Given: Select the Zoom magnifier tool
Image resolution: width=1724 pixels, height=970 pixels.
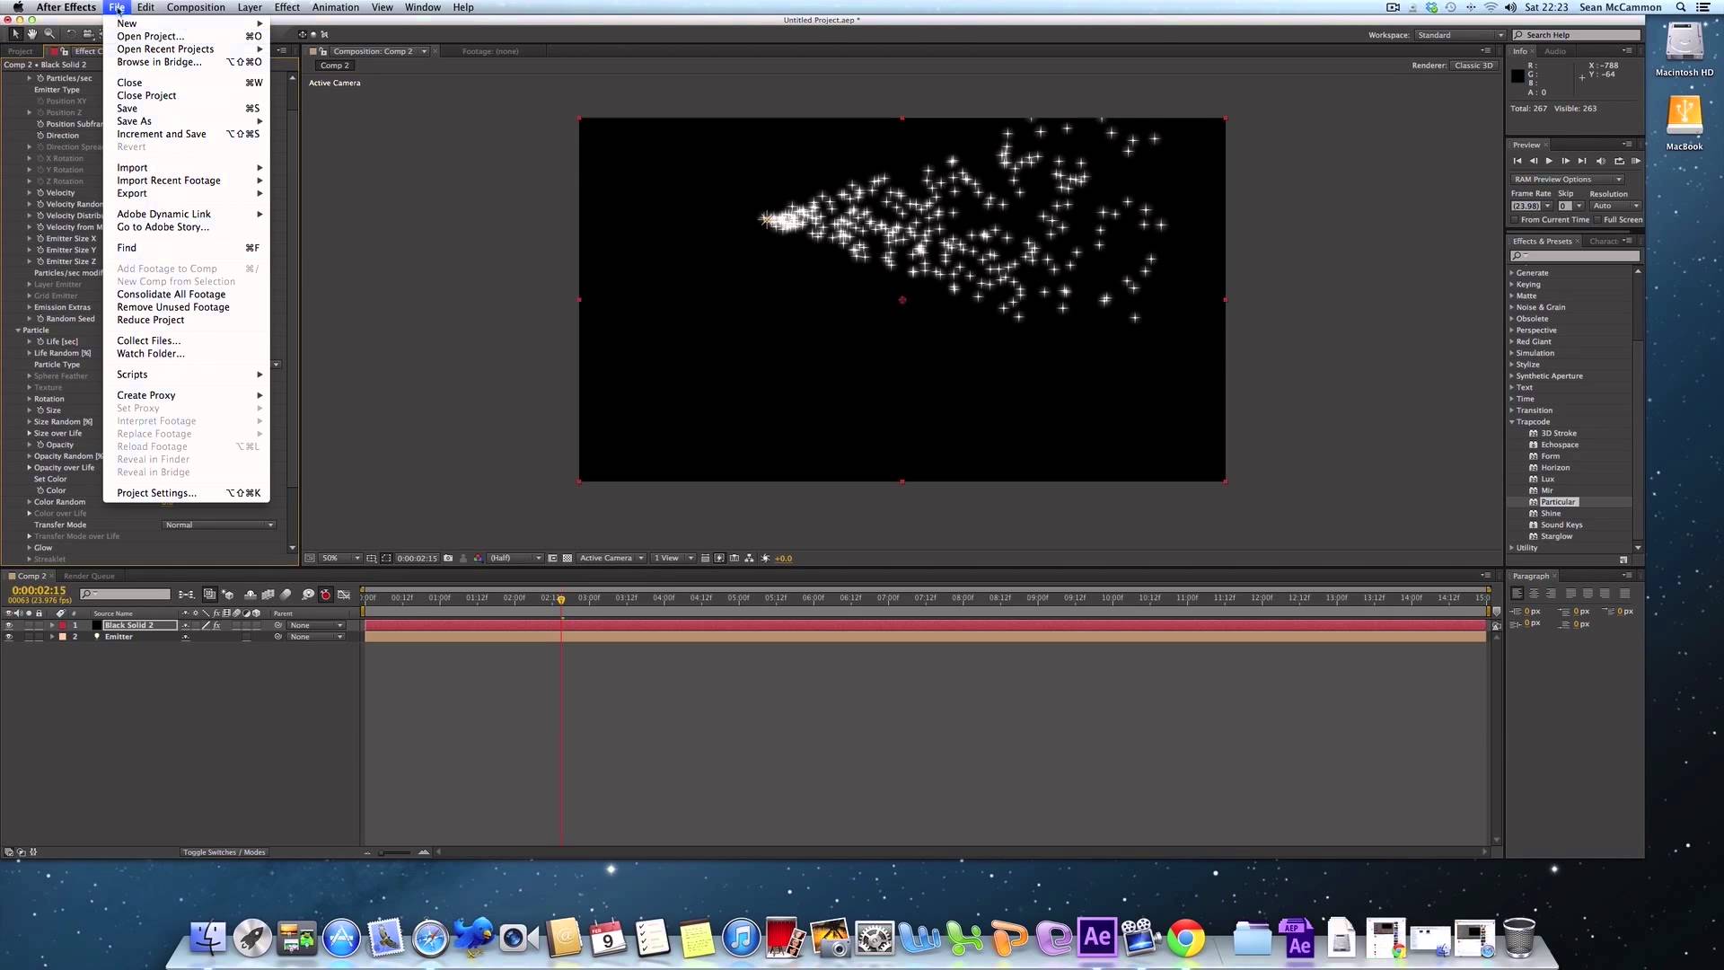Looking at the screenshot, I should (x=49, y=34).
